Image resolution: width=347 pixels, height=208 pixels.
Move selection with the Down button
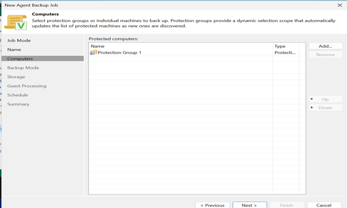coord(325,108)
